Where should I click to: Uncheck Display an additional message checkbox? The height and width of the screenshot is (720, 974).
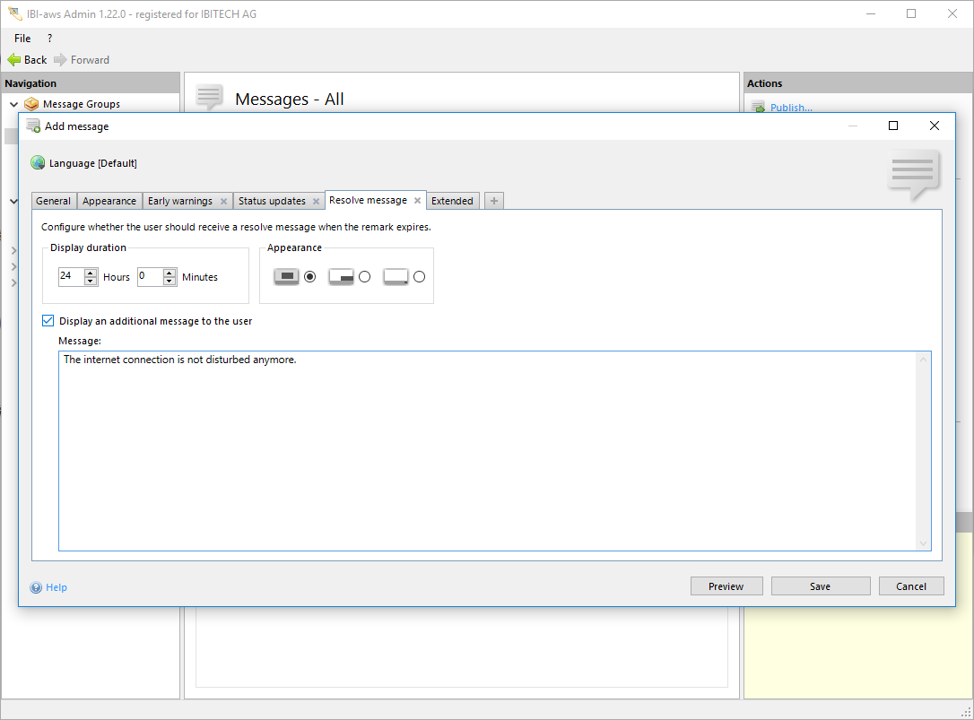point(48,321)
